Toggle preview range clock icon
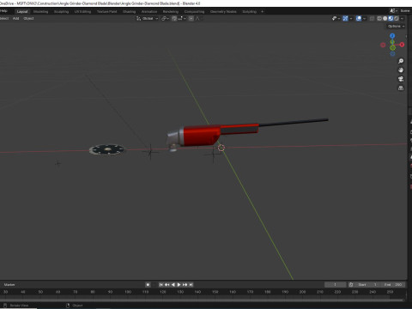 (x=351, y=285)
